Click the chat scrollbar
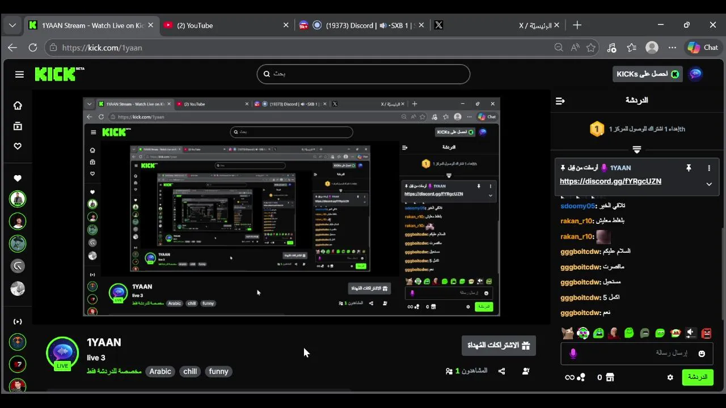 tap(722, 275)
